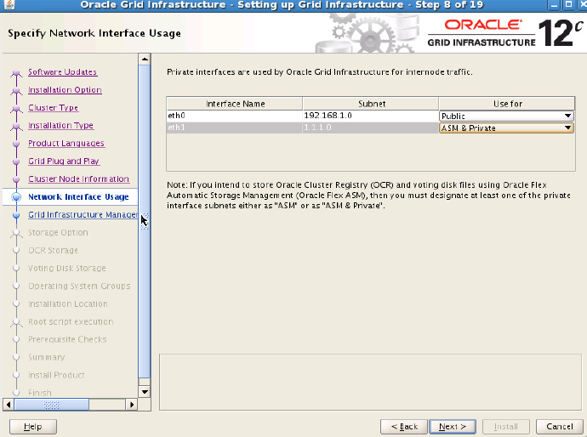Image resolution: width=587 pixels, height=437 pixels.
Task: Open the Cluster Type step
Action: pos(53,108)
